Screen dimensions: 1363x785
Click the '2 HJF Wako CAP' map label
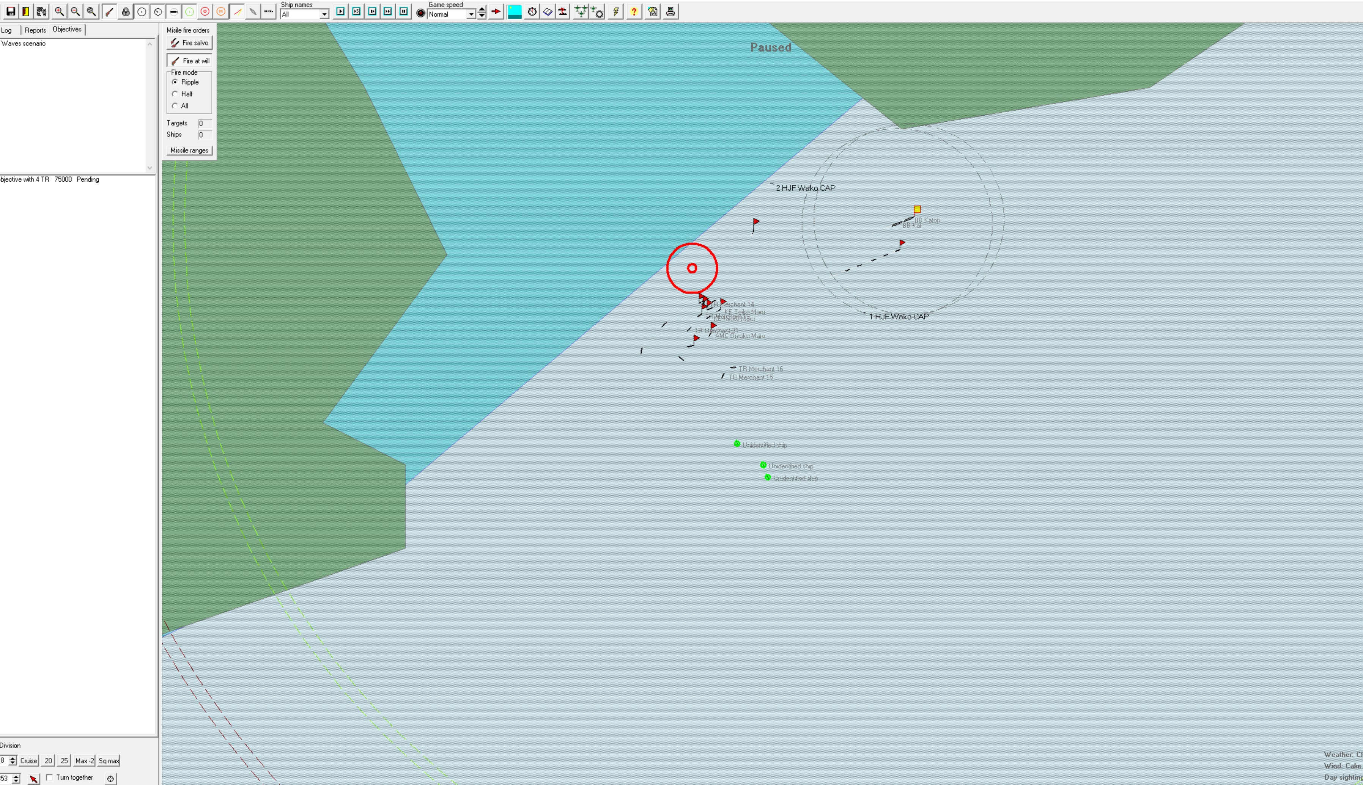pyautogui.click(x=805, y=188)
